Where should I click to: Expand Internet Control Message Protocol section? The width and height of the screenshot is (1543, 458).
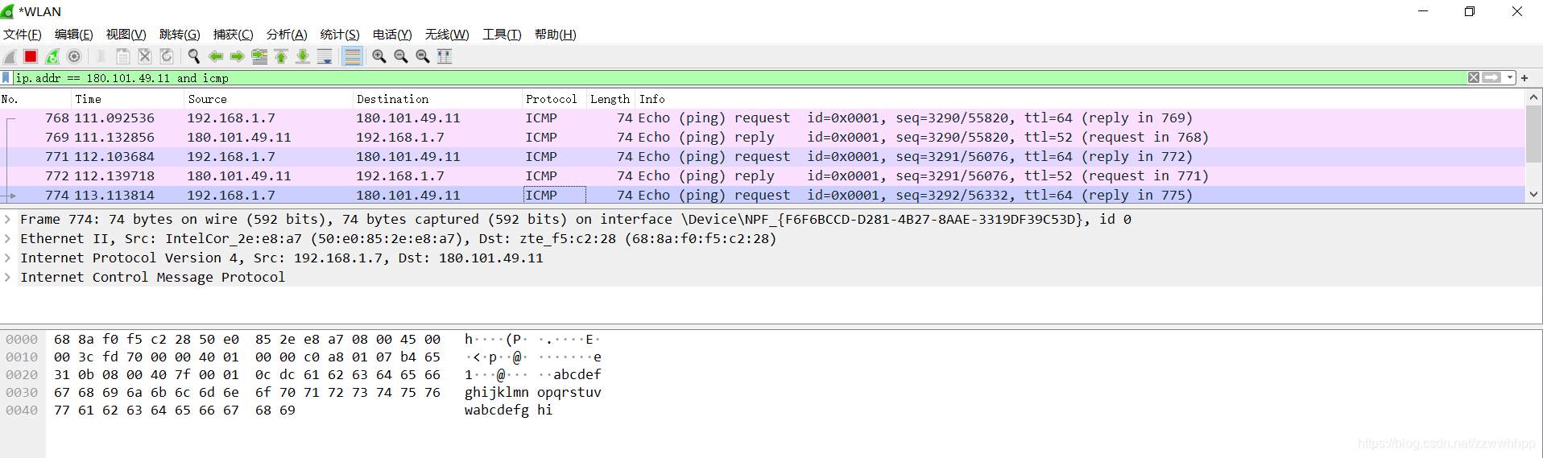pos(8,278)
